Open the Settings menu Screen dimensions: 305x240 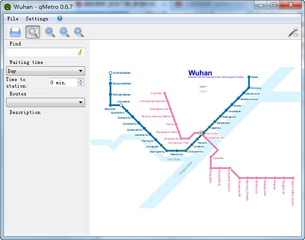point(37,19)
